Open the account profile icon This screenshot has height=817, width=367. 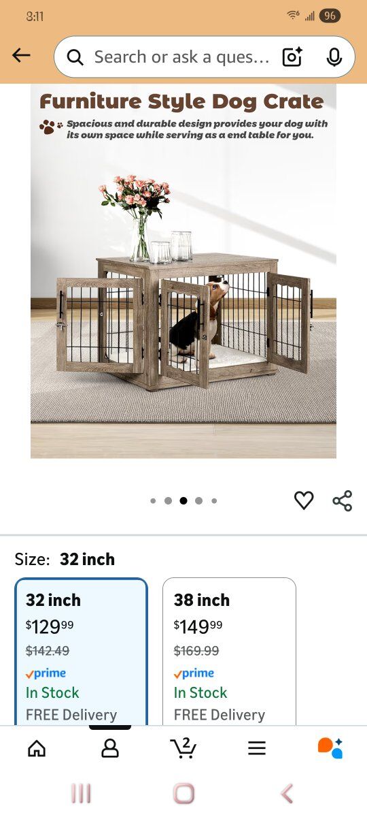[110, 748]
